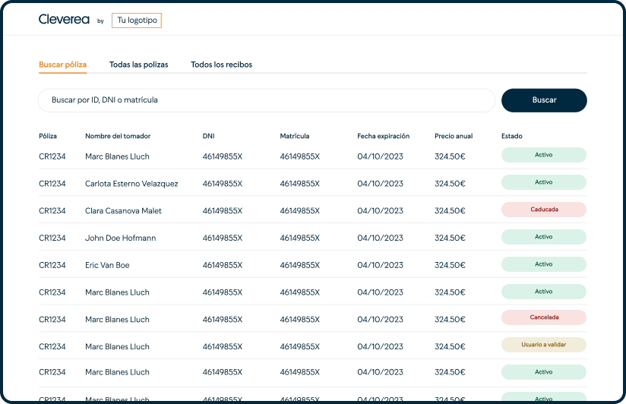Click Activo badge in John Doe Hofmann's row
The image size is (626, 404).
click(543, 237)
